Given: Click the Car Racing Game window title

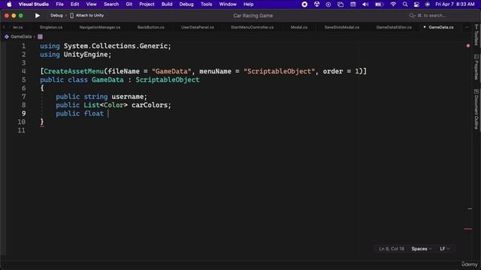Looking at the screenshot, I should coord(253,16).
